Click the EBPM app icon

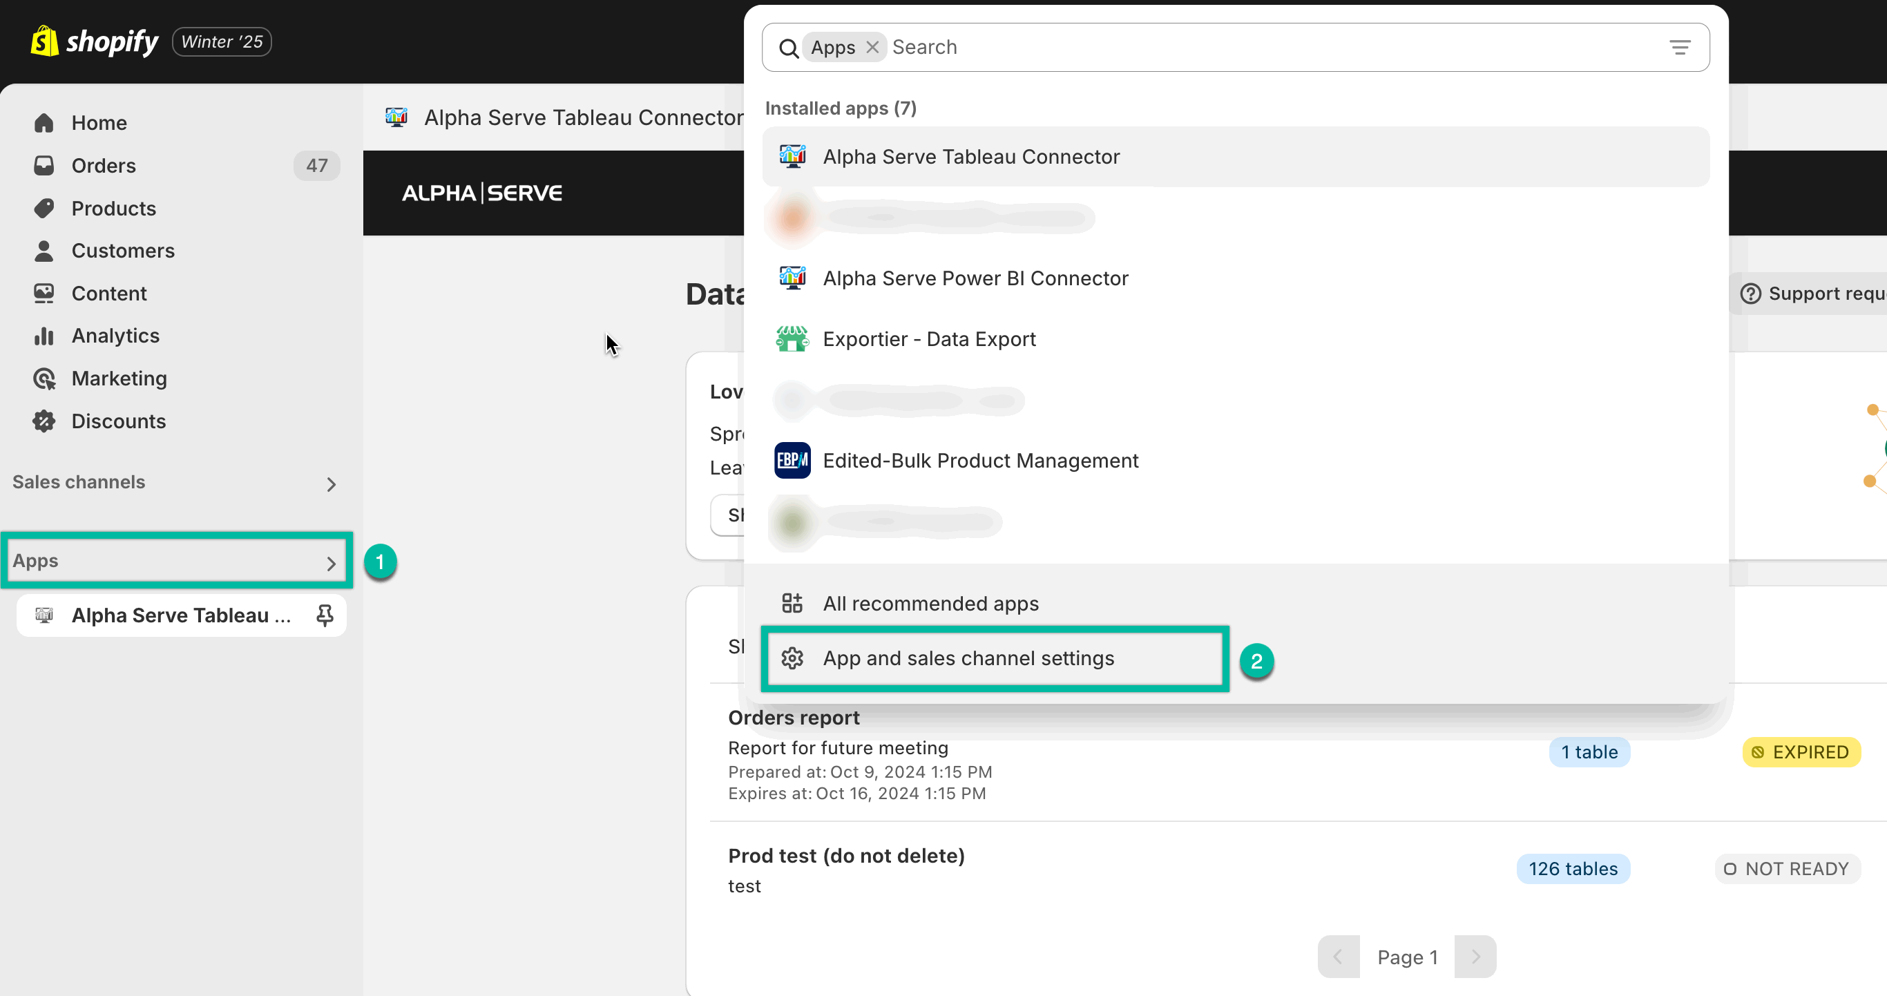[792, 461]
